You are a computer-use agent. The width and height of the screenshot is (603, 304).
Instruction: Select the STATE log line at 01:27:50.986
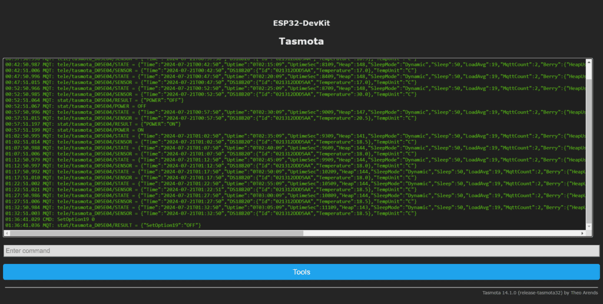(296, 195)
